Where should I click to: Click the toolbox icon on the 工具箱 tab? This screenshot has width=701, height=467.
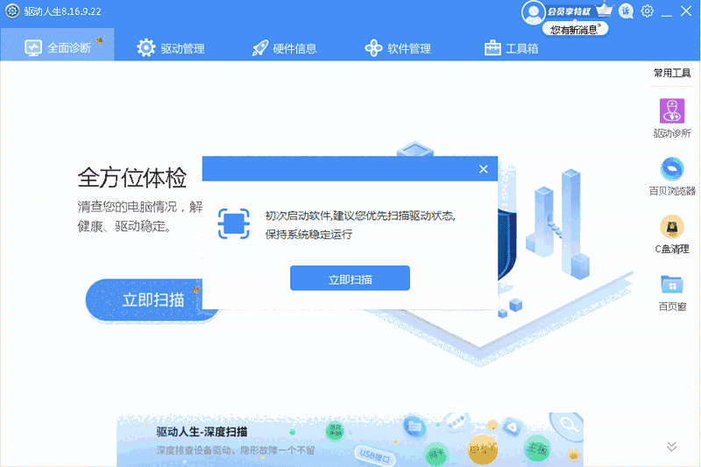click(x=492, y=48)
